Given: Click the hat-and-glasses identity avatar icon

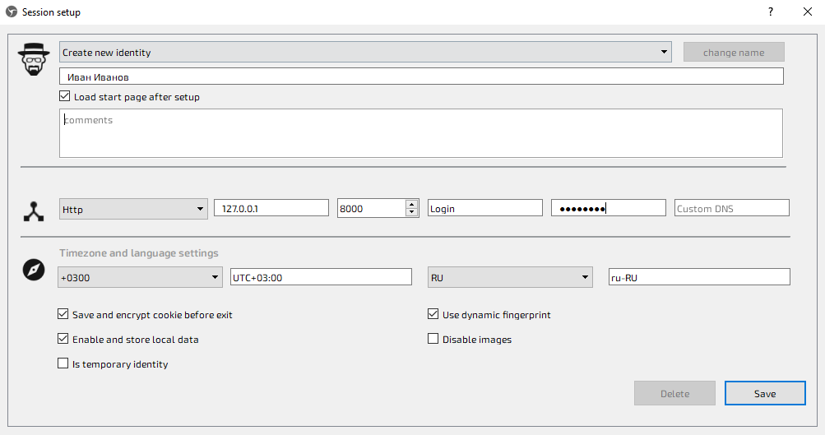Looking at the screenshot, I should (34, 59).
